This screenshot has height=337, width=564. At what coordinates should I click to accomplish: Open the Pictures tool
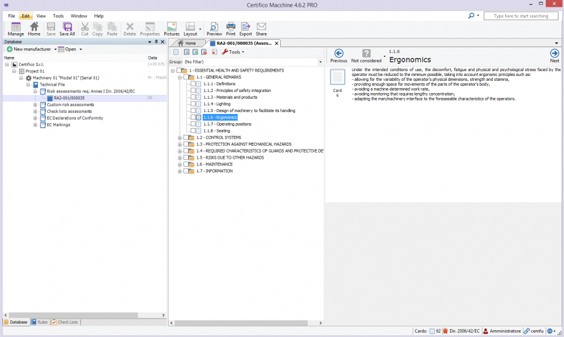coord(172,29)
